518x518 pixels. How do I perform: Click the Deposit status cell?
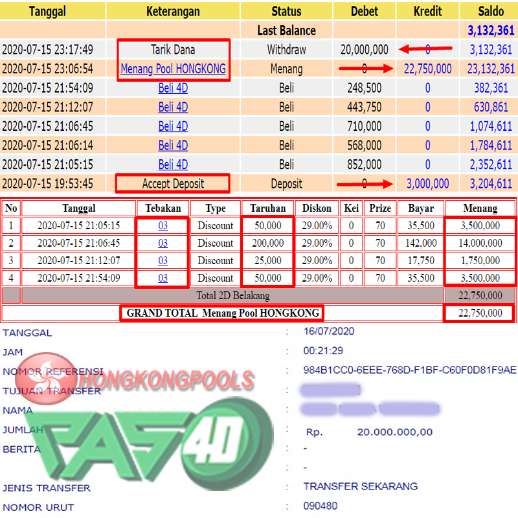coord(286,184)
